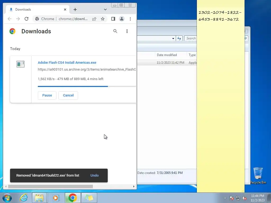This screenshot has width=271, height=203.
Task: Click the taskbar clock showing 11:44 PM
Action: (258, 198)
